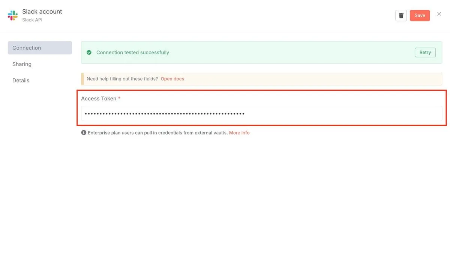Screen dimensions: 450x280
Task: Click the 'Need help filling out' hint text
Action: point(122,79)
